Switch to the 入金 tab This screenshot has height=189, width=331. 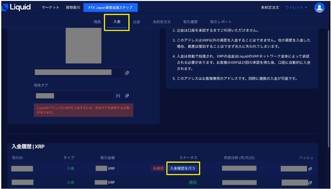click(x=117, y=22)
